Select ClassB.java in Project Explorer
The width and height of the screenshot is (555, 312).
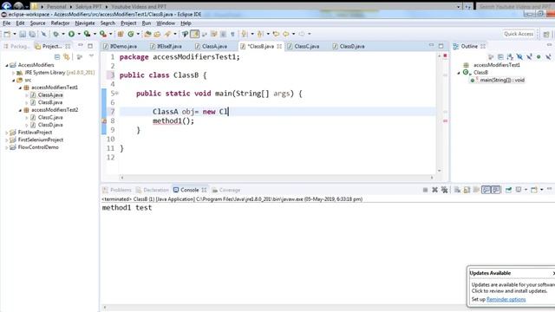tap(50, 102)
